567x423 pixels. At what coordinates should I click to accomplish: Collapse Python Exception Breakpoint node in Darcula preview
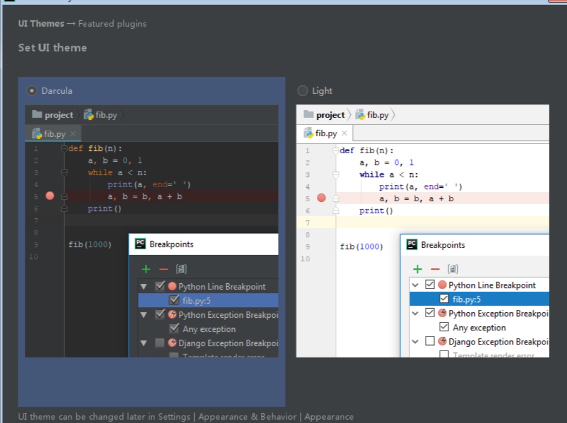144,314
